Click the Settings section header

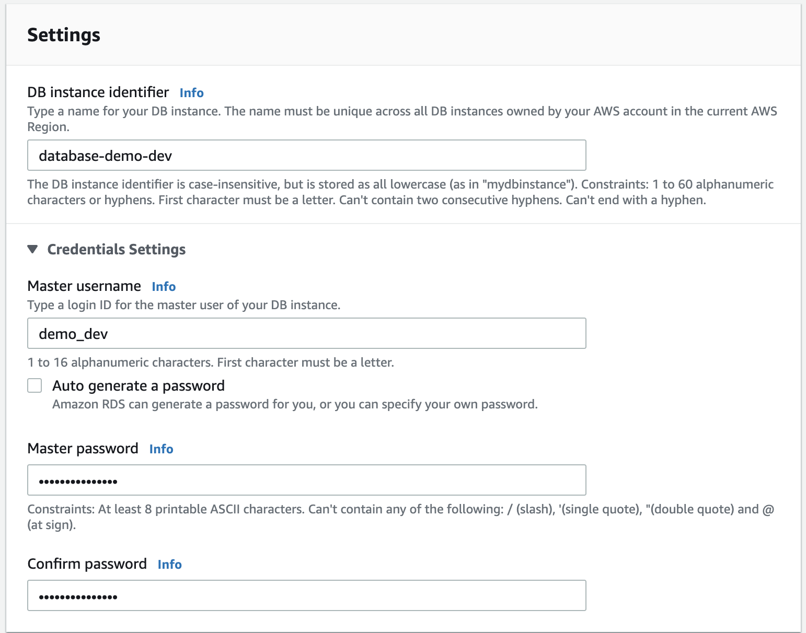63,35
